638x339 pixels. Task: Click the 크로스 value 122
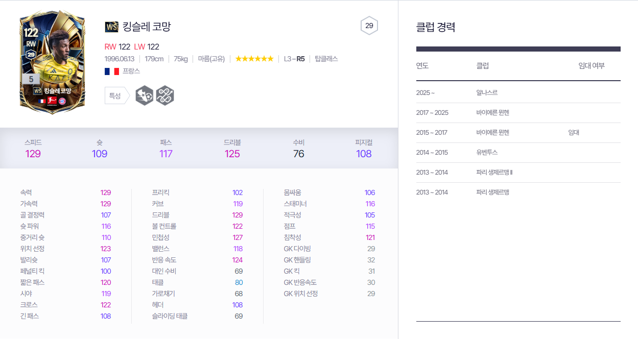point(106,305)
